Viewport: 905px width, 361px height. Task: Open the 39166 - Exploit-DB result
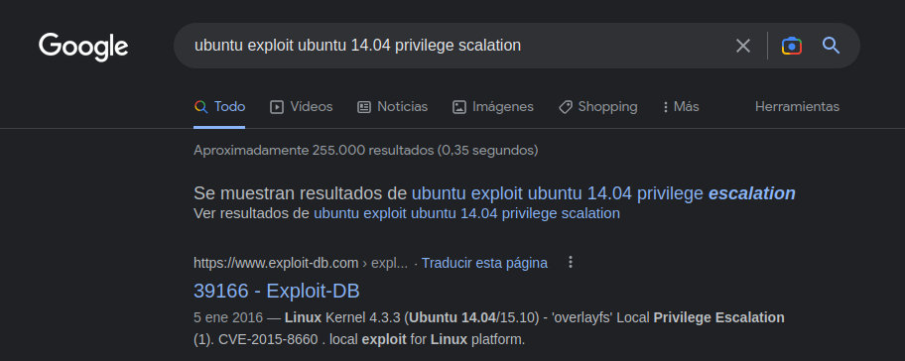[x=277, y=292]
